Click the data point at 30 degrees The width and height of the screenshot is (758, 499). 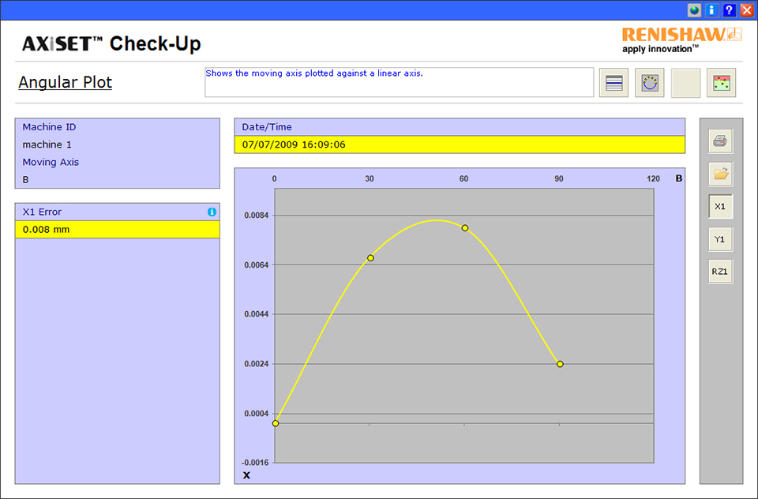tap(370, 258)
